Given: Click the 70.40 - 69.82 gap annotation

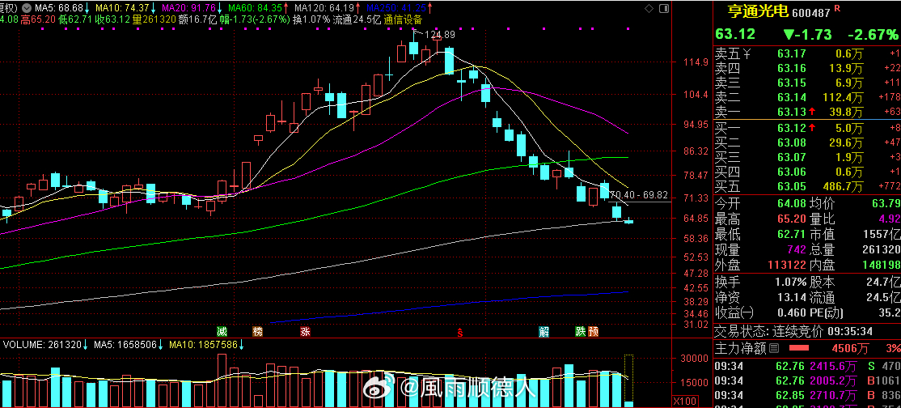Looking at the screenshot, I should (639, 195).
